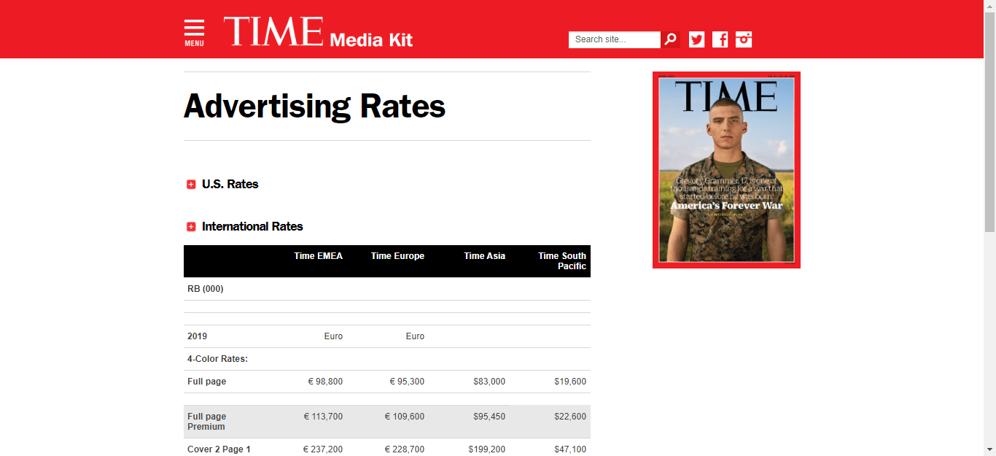This screenshot has width=996, height=456.
Task: Open the hamburger MENU icon
Action: click(x=194, y=33)
